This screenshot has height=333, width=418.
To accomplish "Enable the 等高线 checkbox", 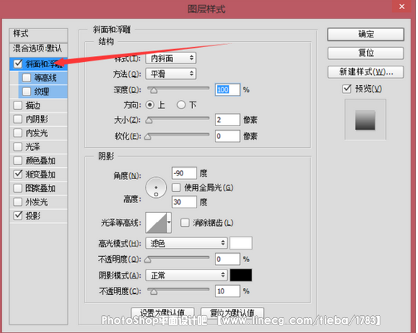I will [26, 78].
